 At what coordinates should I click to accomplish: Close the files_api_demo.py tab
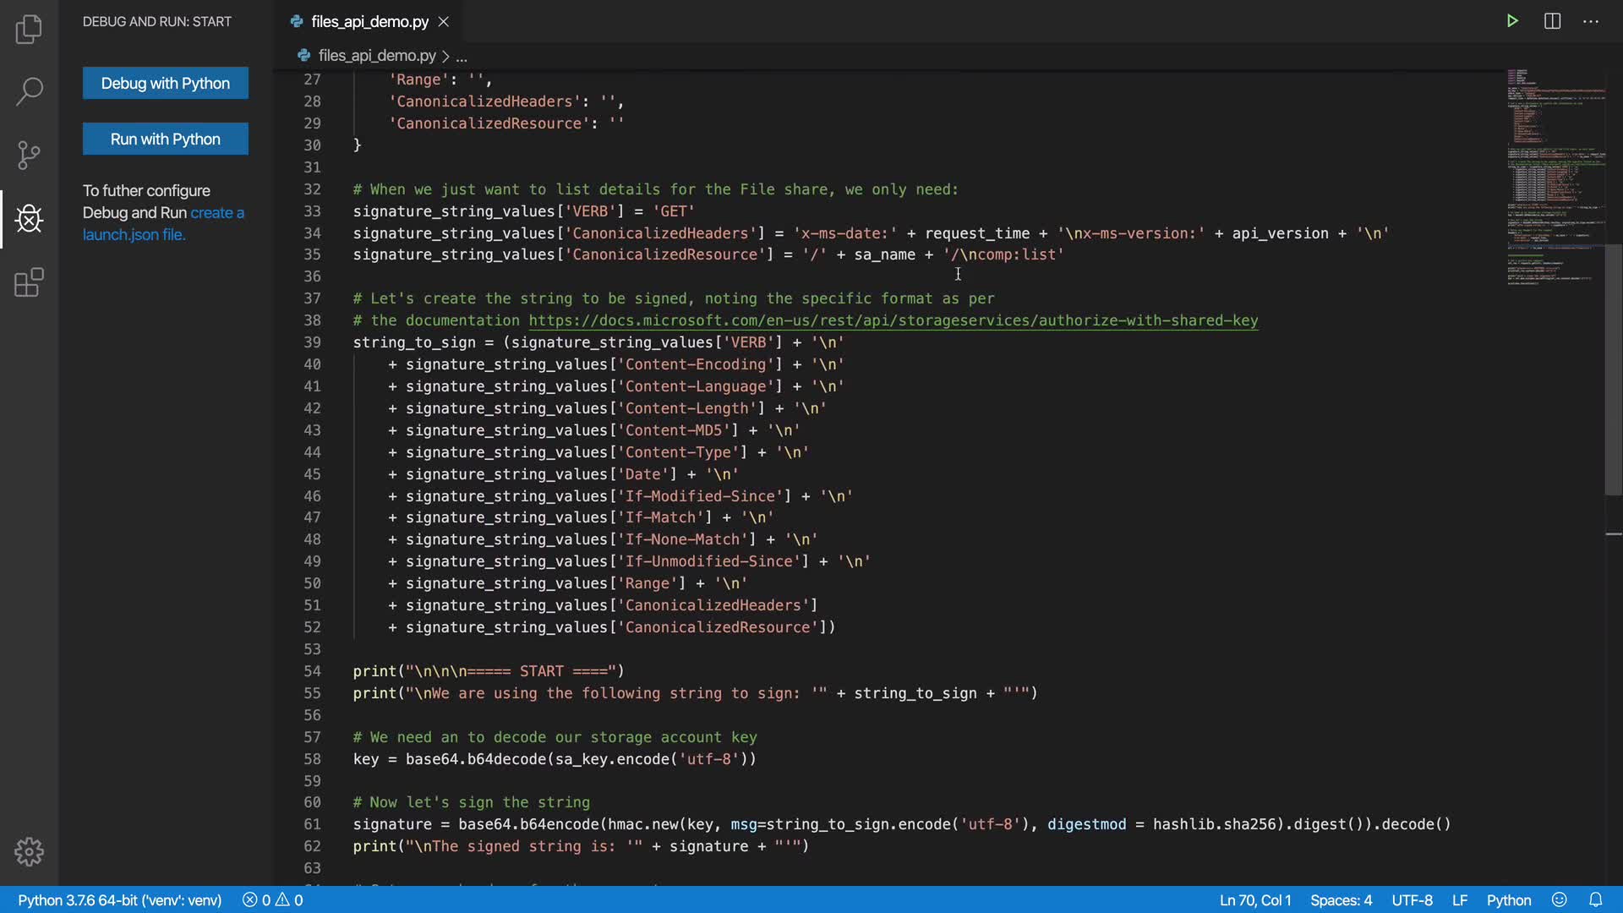444,21
